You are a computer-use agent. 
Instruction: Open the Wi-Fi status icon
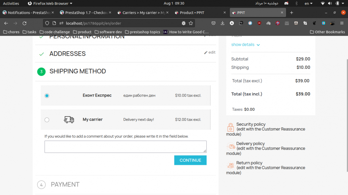323,3
